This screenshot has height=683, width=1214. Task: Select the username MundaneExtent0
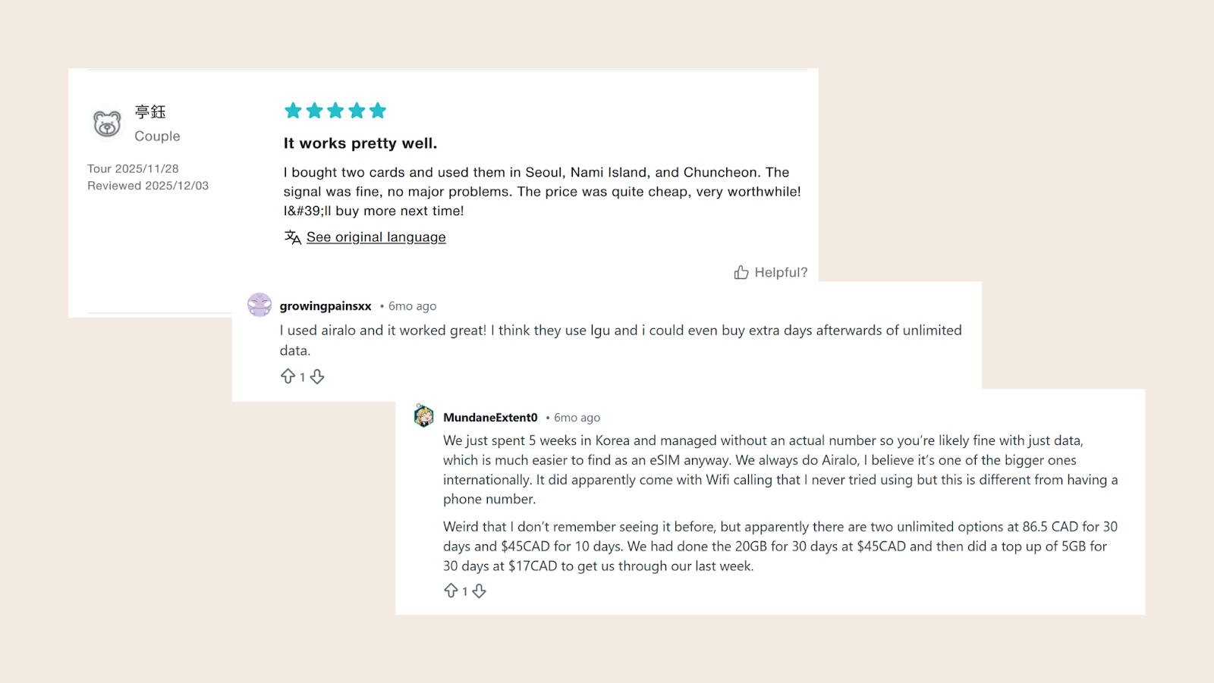pyautogui.click(x=490, y=417)
